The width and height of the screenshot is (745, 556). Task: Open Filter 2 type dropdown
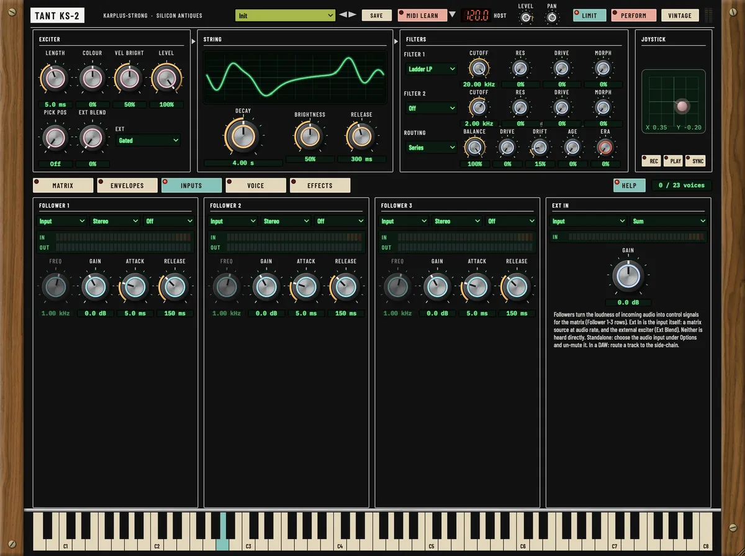431,108
